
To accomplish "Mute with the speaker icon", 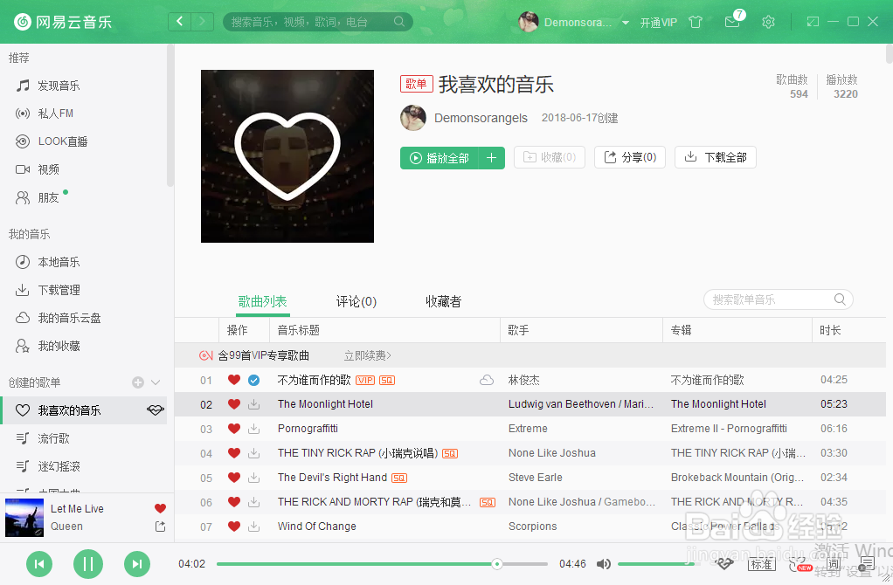I will click(603, 564).
